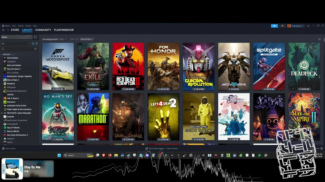The image size is (325, 182).
Task: Click the Windows taskbar Search box
Action: click(x=78, y=155)
